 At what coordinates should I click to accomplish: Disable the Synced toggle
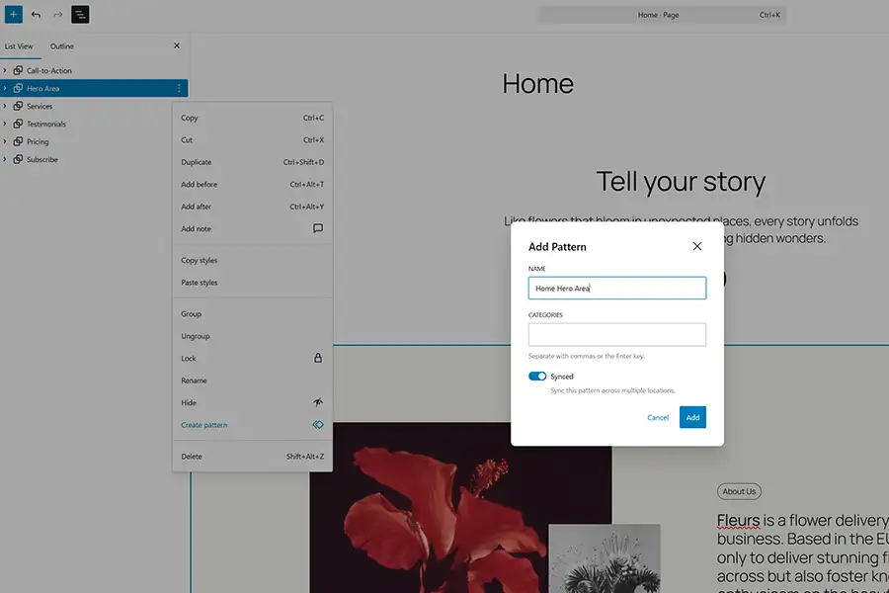[537, 376]
